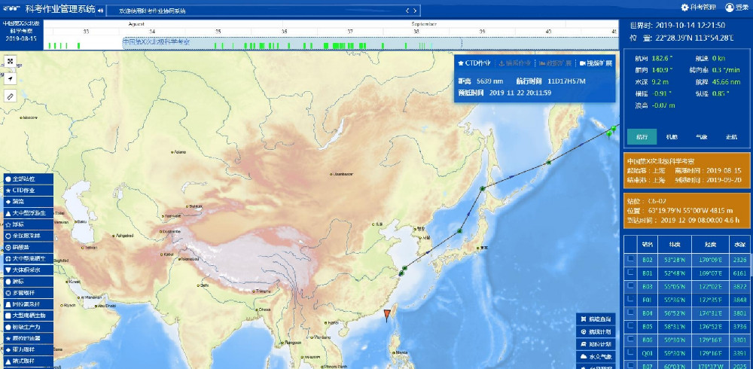Click the navigation arrow locate tool
Viewport: 753px width, 369px height.
point(11,78)
